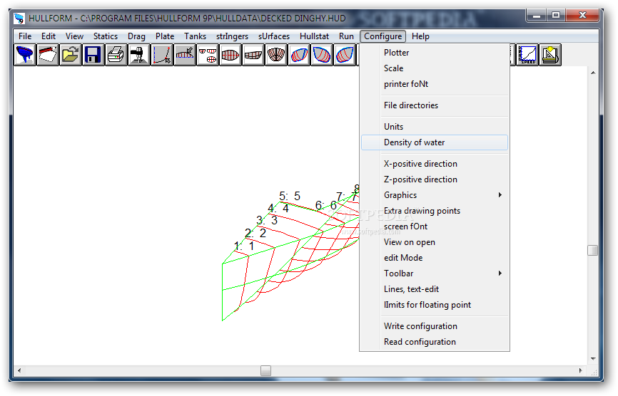Open the Tanks menu
Viewport: 618px width, 396px height.
[x=195, y=36]
